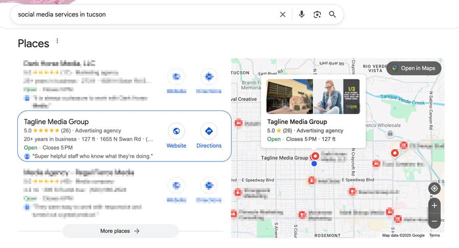459x248 pixels.
Task: Click the blue current location dot
Action: point(314,164)
